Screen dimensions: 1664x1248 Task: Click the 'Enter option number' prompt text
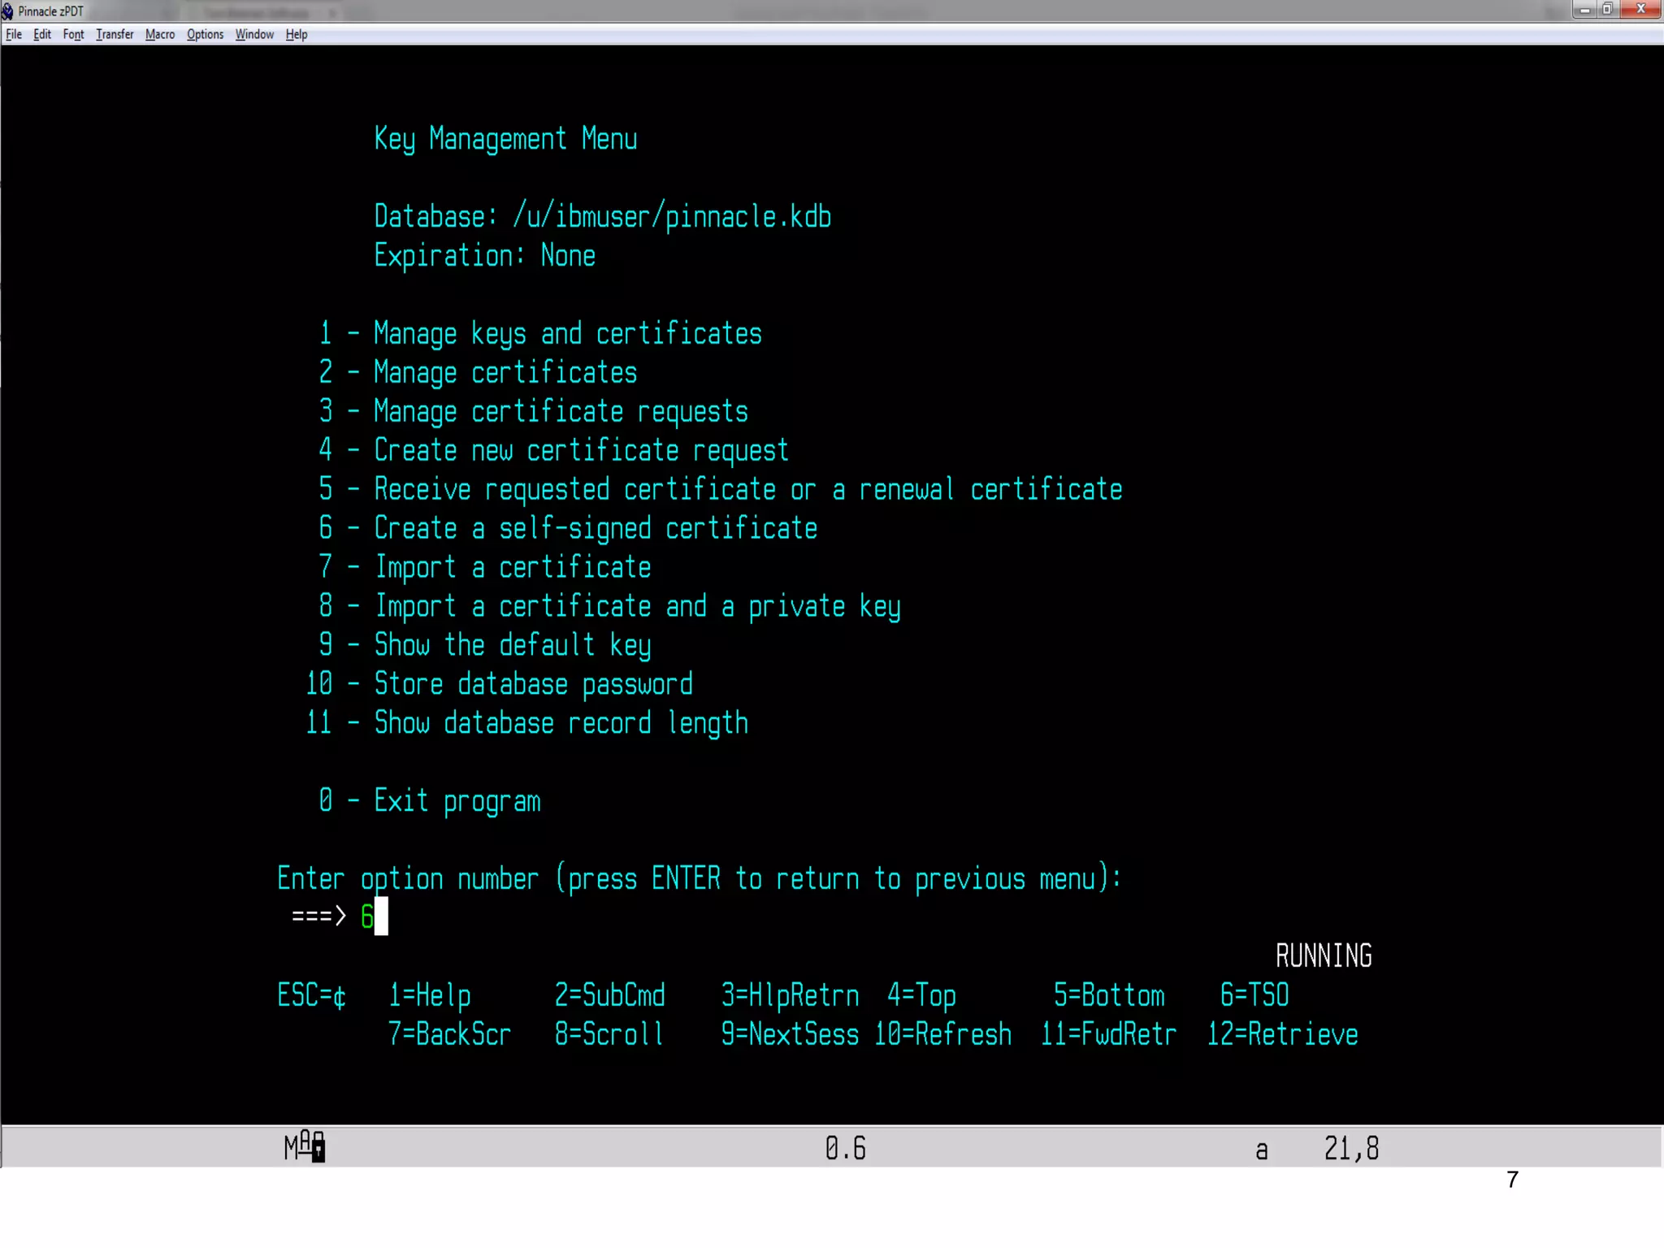click(699, 879)
